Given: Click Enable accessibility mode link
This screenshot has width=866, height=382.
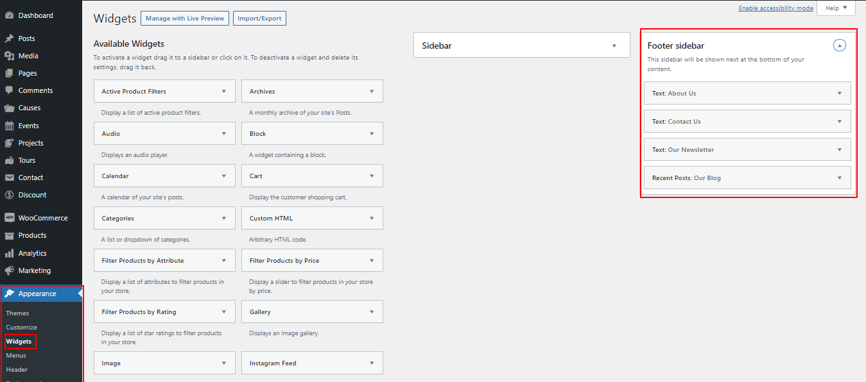Looking at the screenshot, I should pyautogui.click(x=775, y=8).
